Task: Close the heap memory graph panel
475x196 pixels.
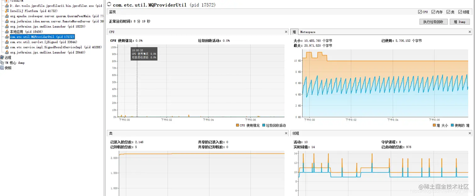Action: tap(470, 32)
